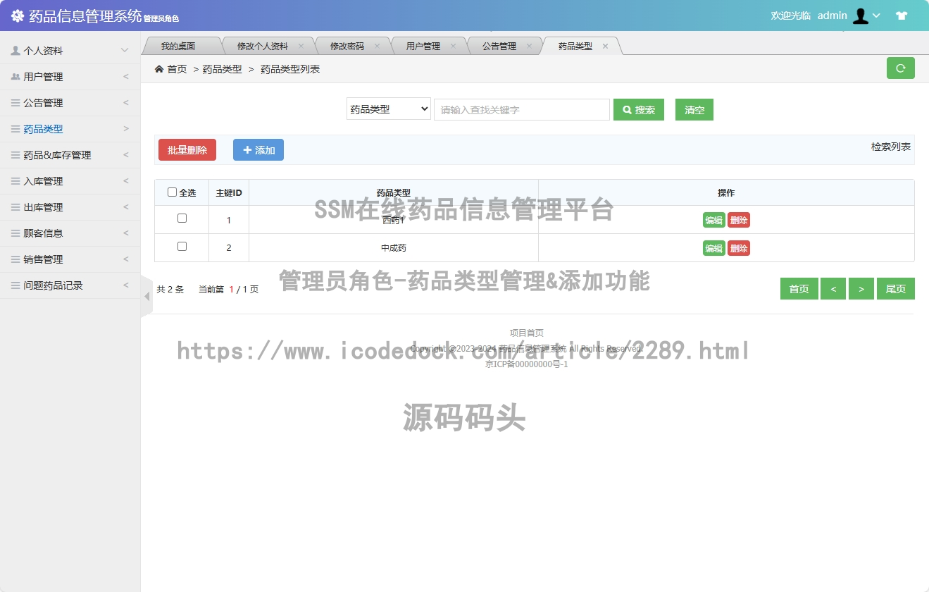Click the green 搜索 search button
This screenshot has height=592, width=929.
tap(639, 110)
